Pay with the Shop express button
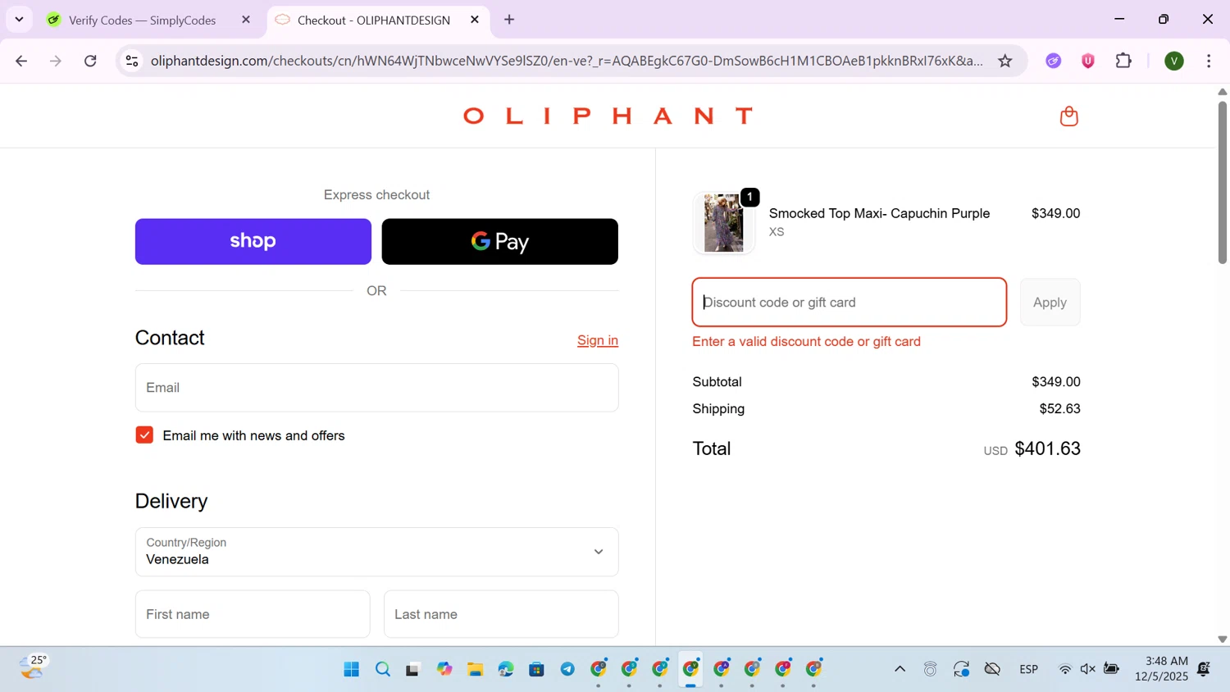The height and width of the screenshot is (692, 1230). pyautogui.click(x=253, y=241)
